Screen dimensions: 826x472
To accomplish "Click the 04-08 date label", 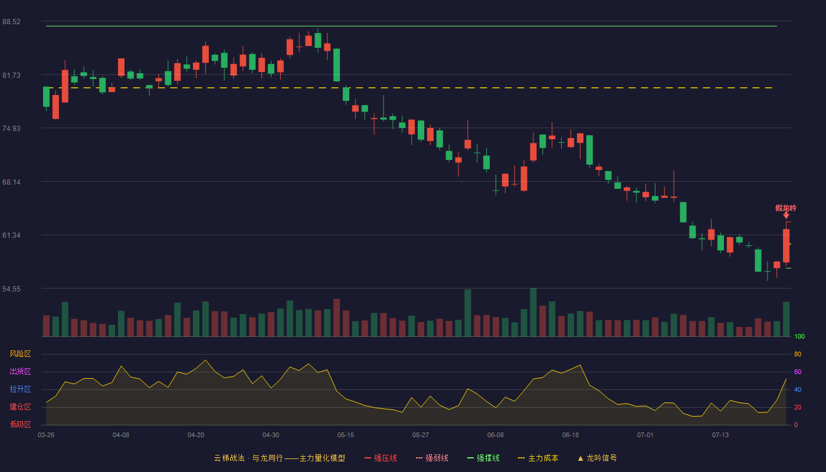I will 121,435.
